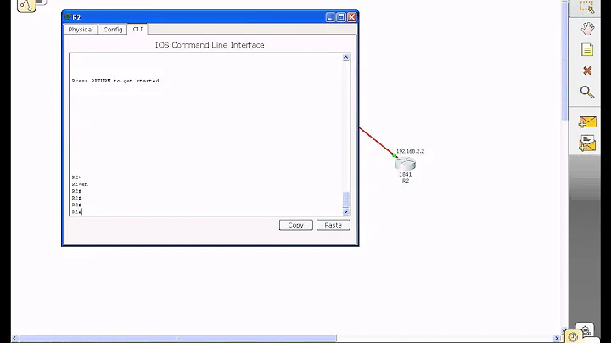
Task: Click the CLI scrollbar up arrow
Action: (x=345, y=58)
